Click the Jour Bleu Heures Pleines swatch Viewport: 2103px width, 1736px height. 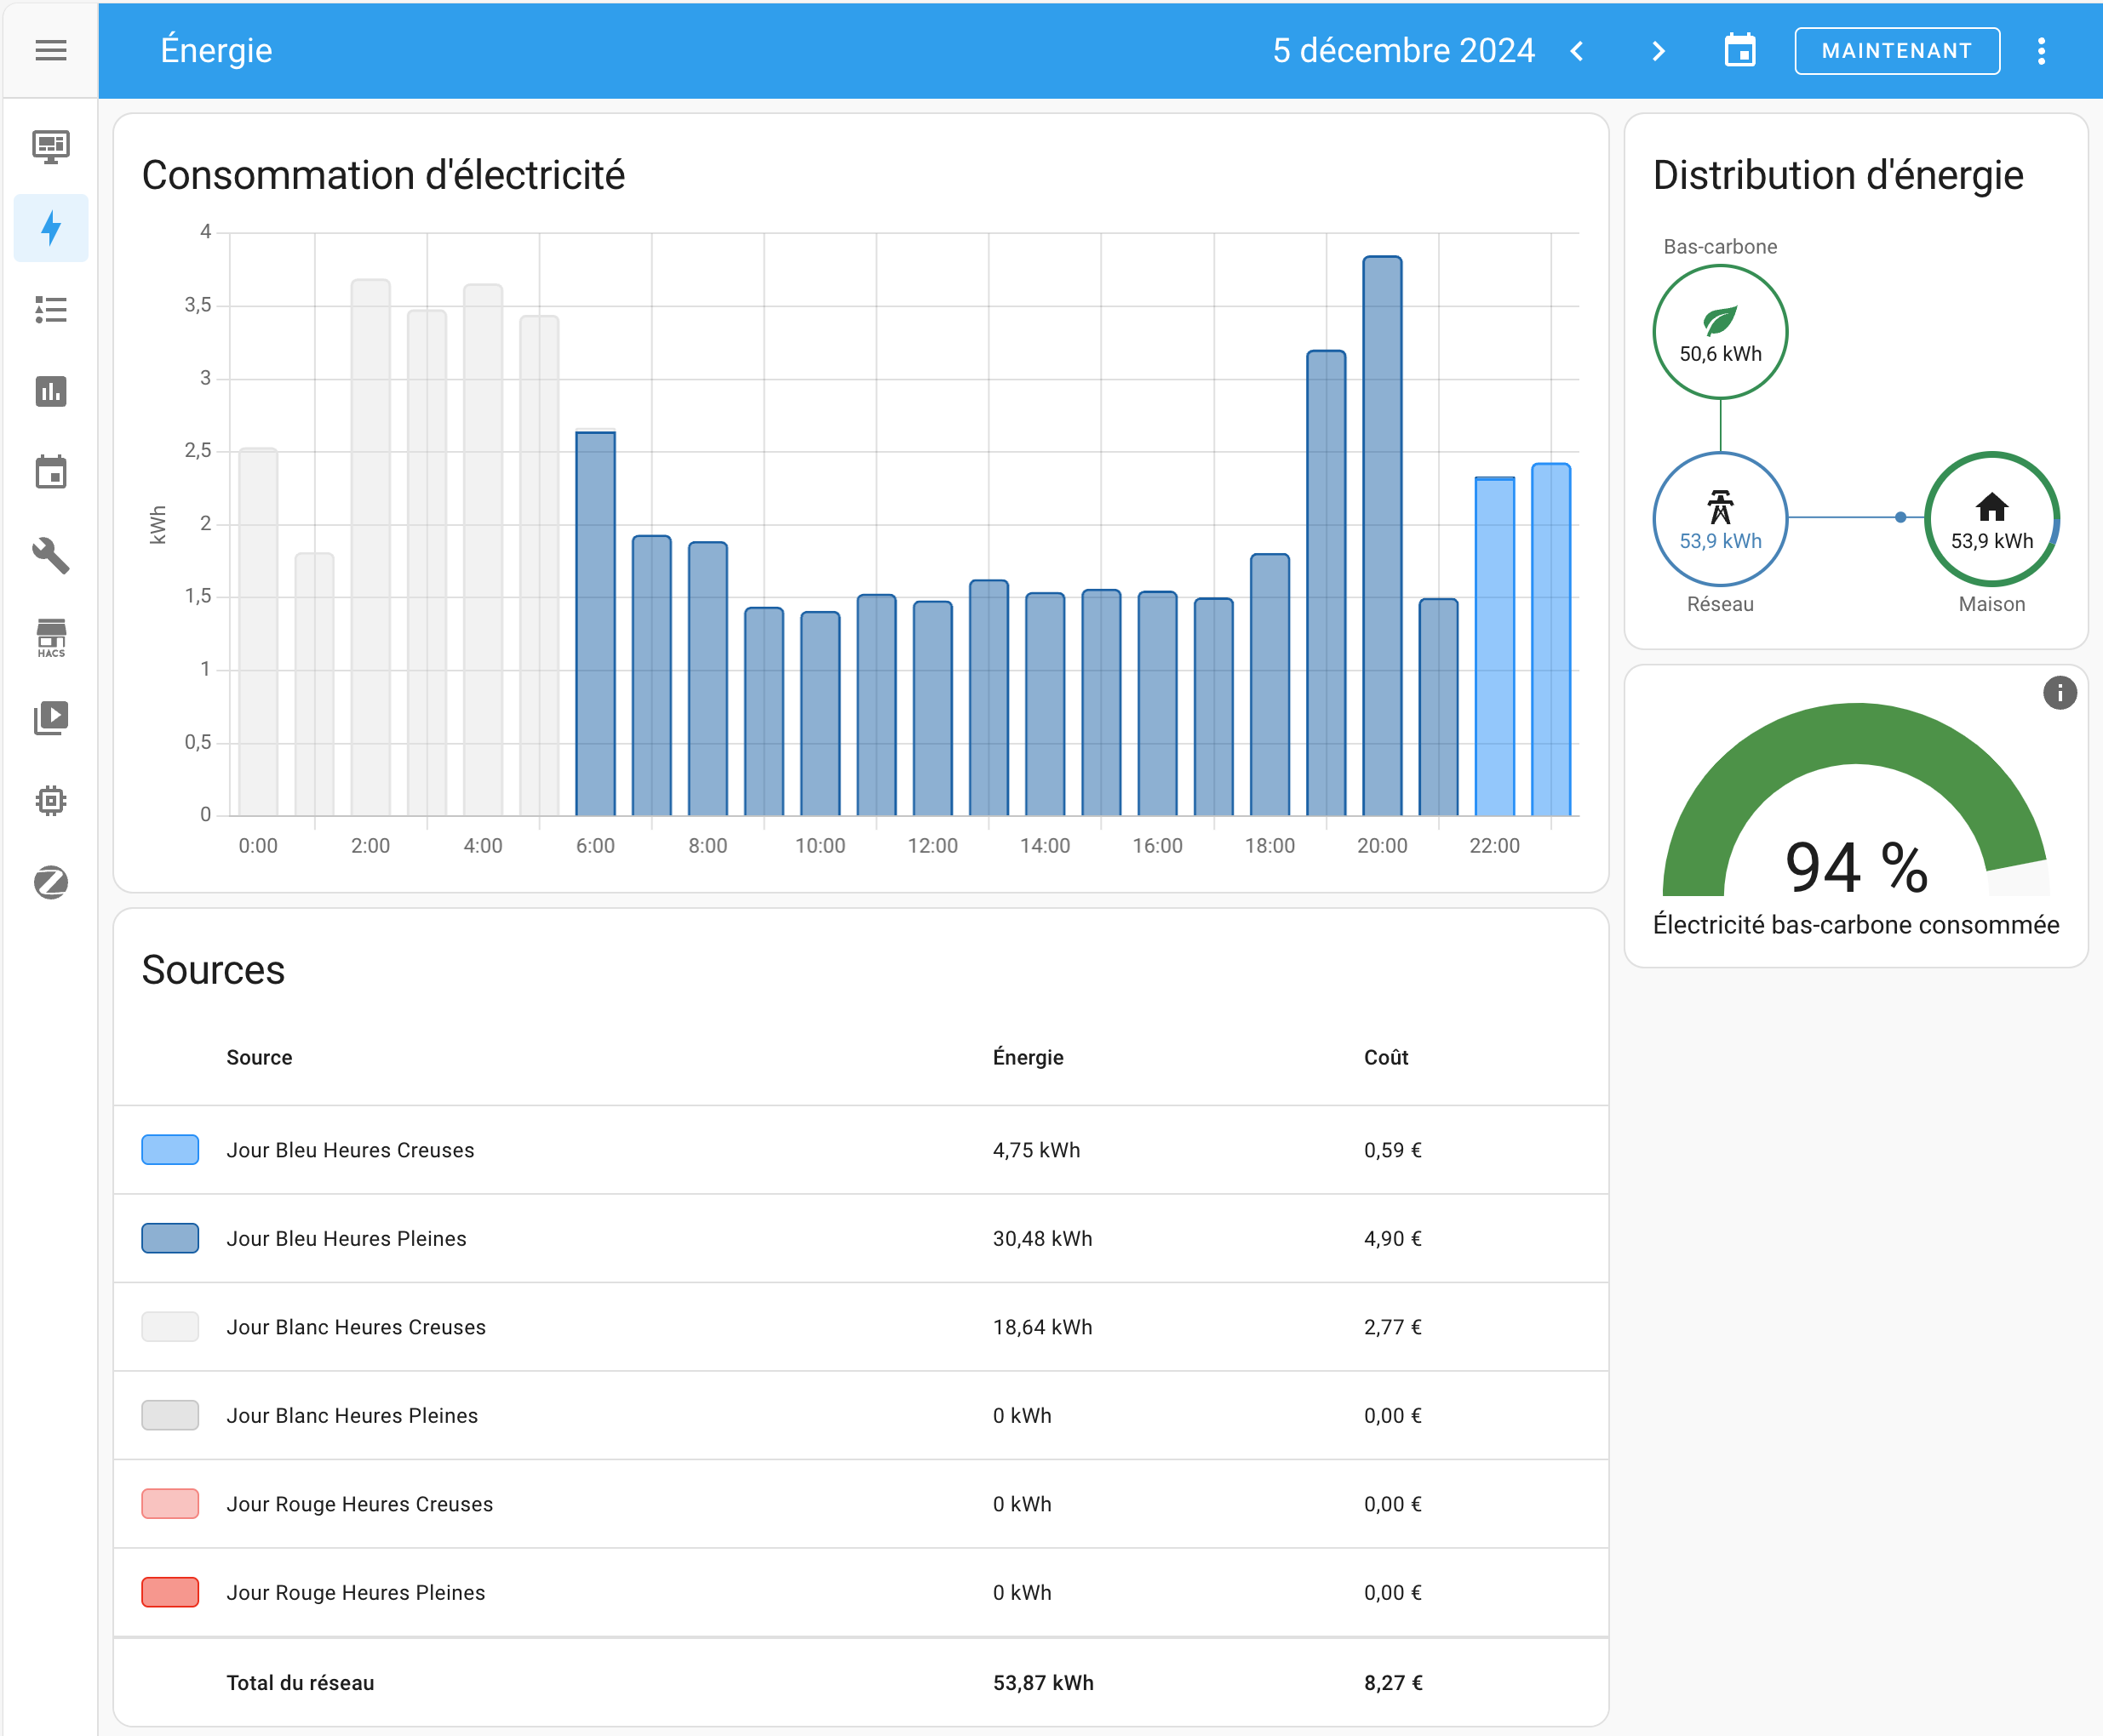coord(170,1238)
